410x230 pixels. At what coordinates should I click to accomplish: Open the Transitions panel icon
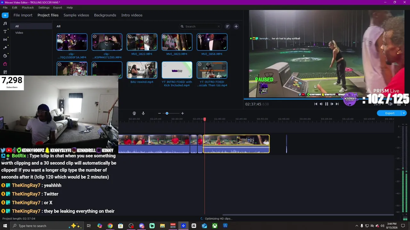click(x=5, y=40)
